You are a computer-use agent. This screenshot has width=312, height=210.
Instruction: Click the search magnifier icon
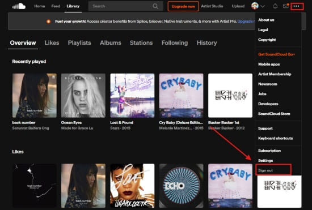[155, 6]
